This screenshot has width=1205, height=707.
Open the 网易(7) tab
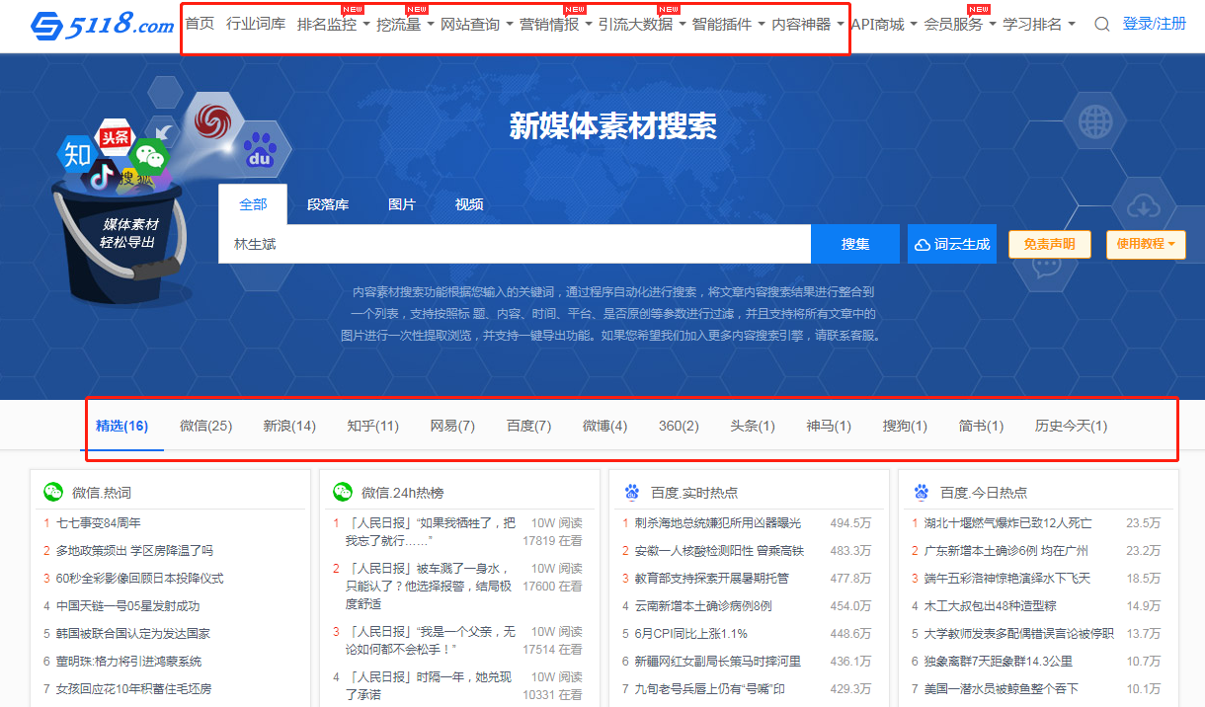(x=452, y=426)
